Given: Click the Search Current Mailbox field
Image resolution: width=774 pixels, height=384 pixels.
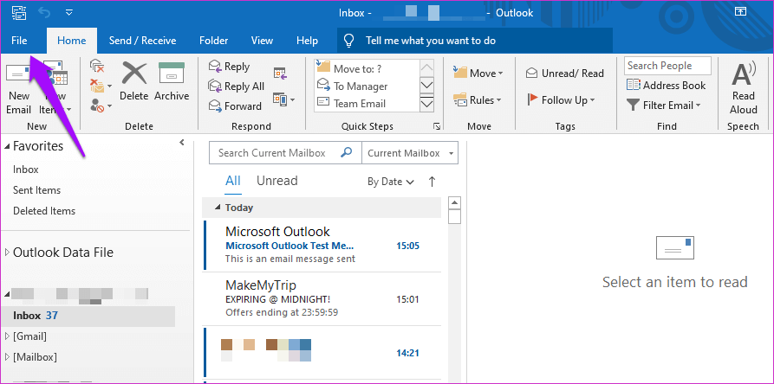Looking at the screenshot, I should pos(274,153).
